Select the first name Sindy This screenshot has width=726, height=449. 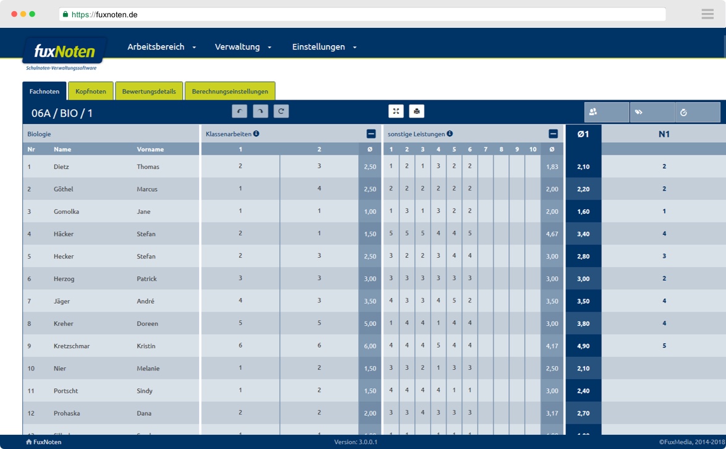tap(145, 391)
